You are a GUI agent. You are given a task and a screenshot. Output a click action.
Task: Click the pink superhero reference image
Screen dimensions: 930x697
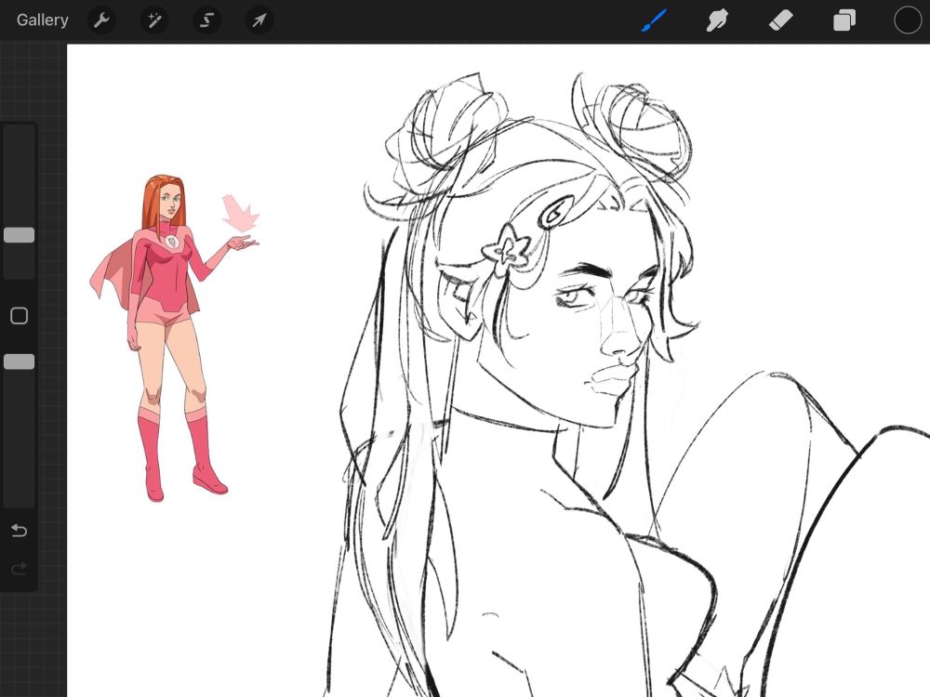pos(174,338)
